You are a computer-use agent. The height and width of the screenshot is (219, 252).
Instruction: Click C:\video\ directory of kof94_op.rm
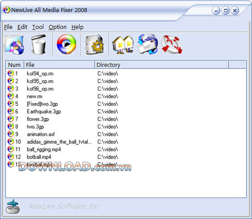point(107,74)
